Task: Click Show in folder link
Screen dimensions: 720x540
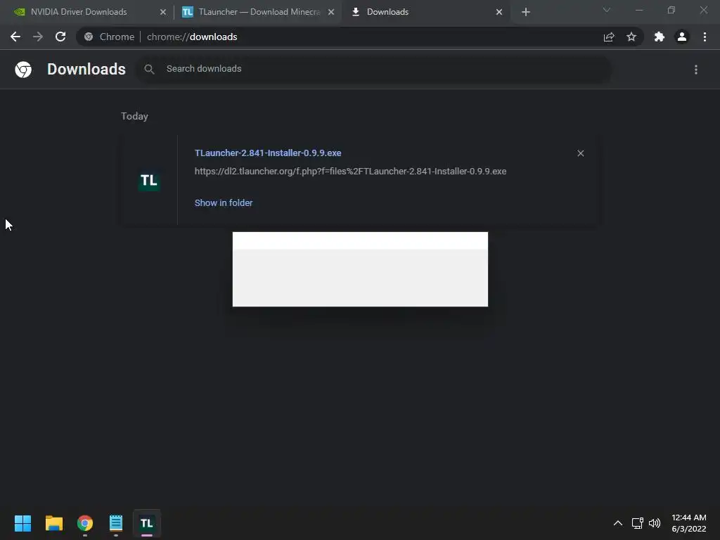Action: (224, 203)
